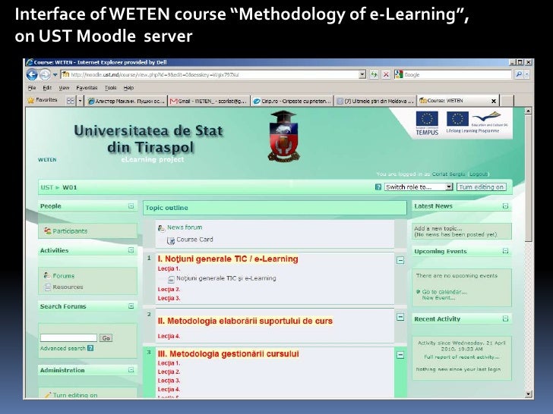Click help icon beside Switch role

tap(378, 187)
